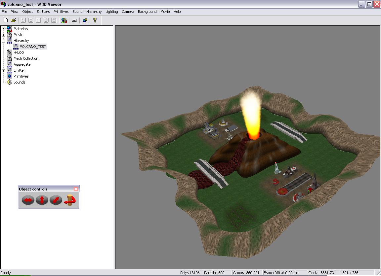Image resolution: width=381 pixels, height=276 pixels.
Task: Expand the Materials tree node
Action: (x=3, y=29)
